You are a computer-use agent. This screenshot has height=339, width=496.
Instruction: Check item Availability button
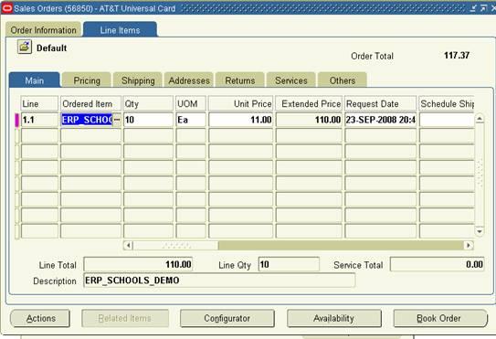pos(334,318)
